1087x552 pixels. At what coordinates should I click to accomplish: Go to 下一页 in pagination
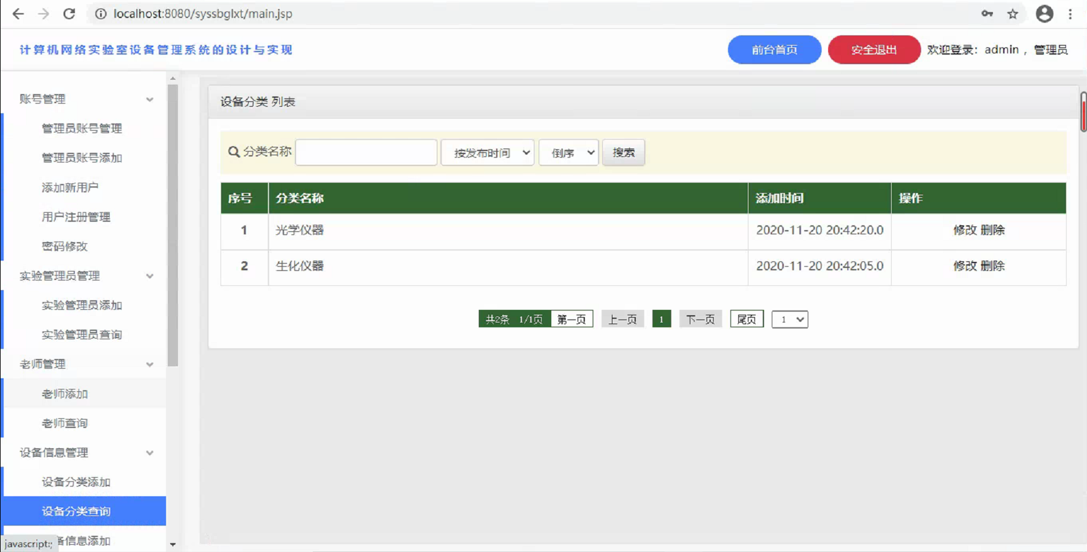(700, 319)
